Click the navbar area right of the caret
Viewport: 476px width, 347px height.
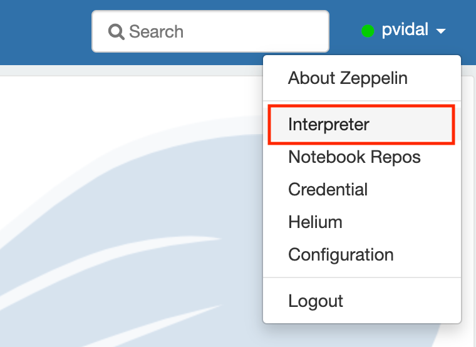click(463, 31)
